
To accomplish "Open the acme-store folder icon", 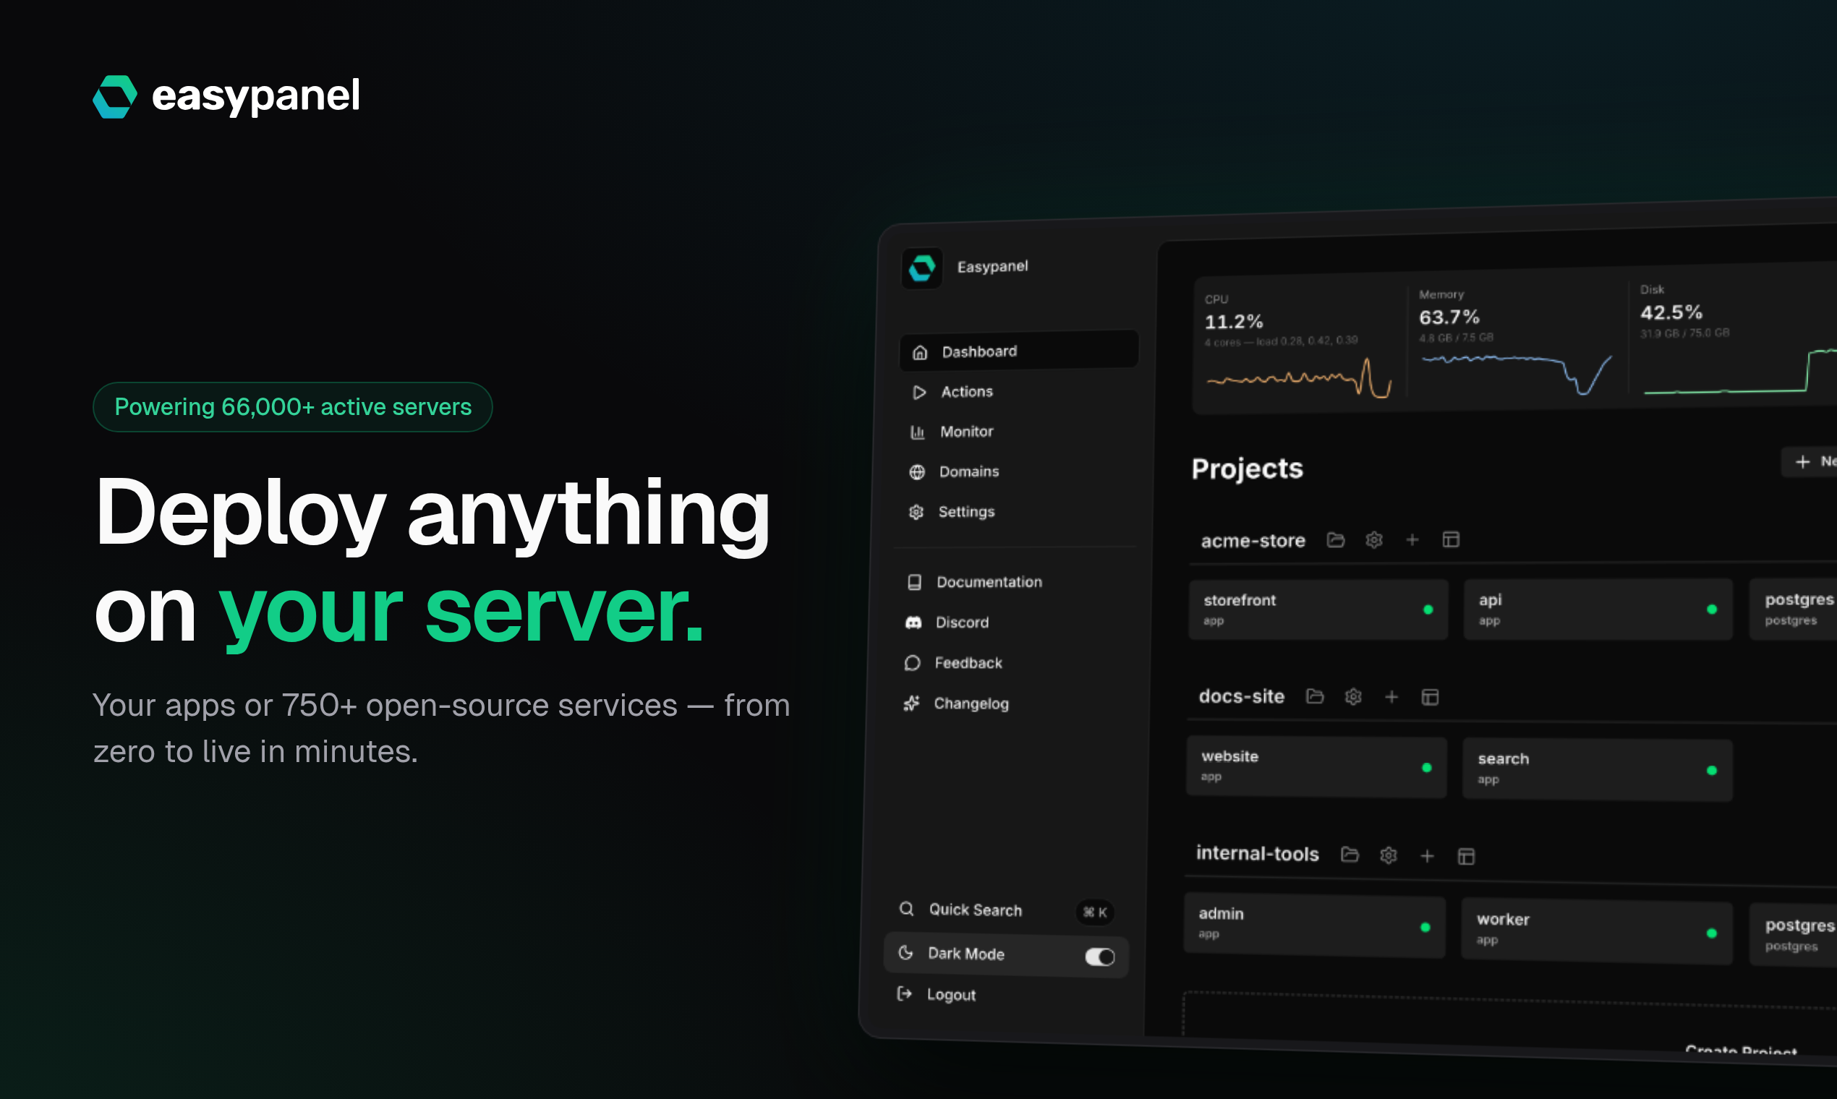I will tap(1335, 540).
